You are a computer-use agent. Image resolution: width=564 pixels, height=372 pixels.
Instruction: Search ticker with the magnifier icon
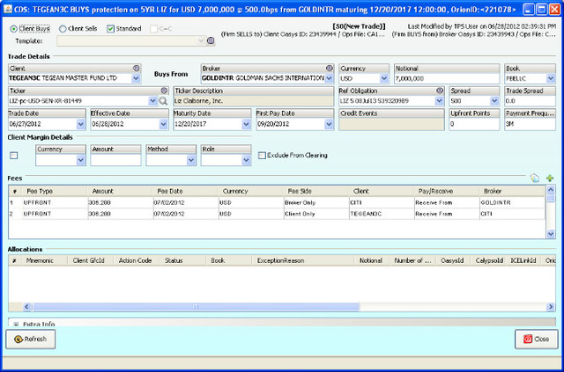tap(163, 101)
